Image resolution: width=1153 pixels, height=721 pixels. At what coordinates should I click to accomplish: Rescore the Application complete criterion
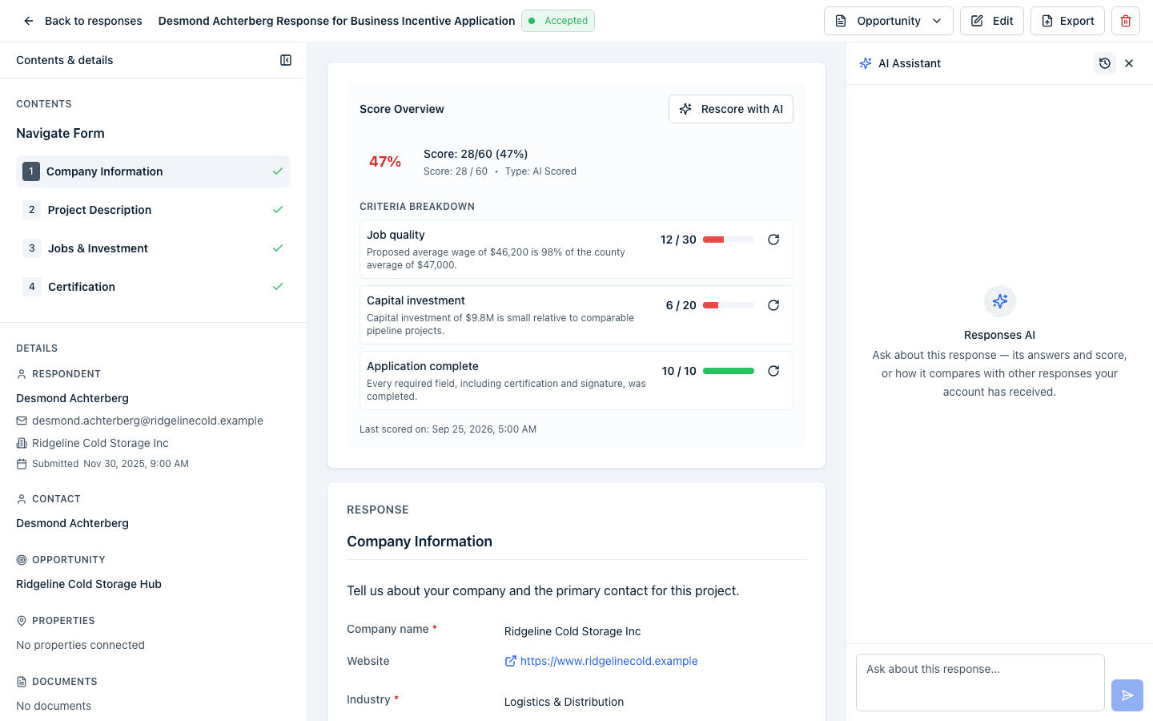tap(773, 371)
